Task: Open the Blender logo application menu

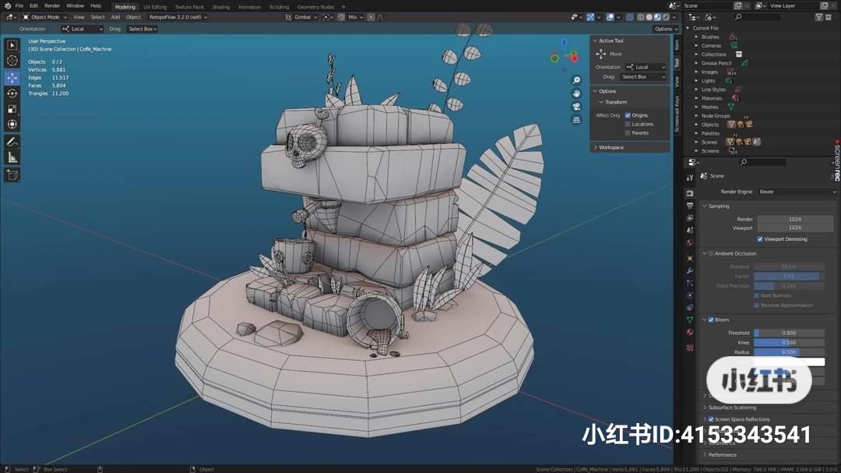Action: click(8, 6)
